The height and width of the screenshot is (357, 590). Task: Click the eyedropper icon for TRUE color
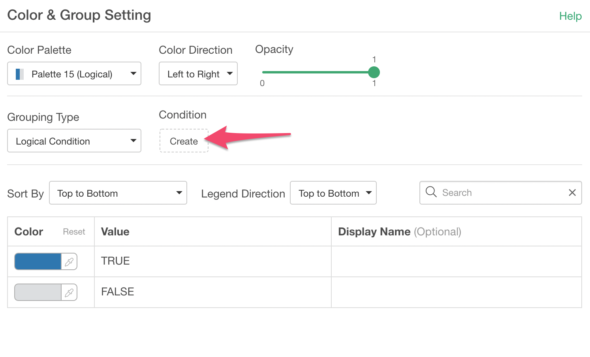click(69, 262)
